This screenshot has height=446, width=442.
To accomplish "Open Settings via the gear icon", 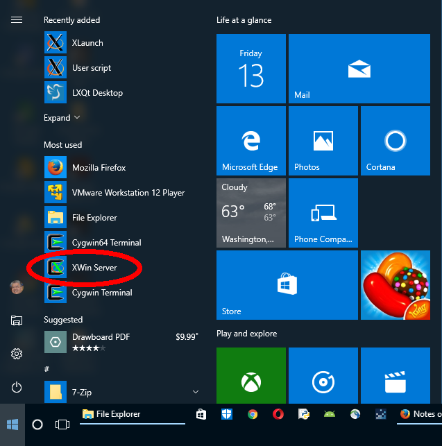I will (17, 354).
